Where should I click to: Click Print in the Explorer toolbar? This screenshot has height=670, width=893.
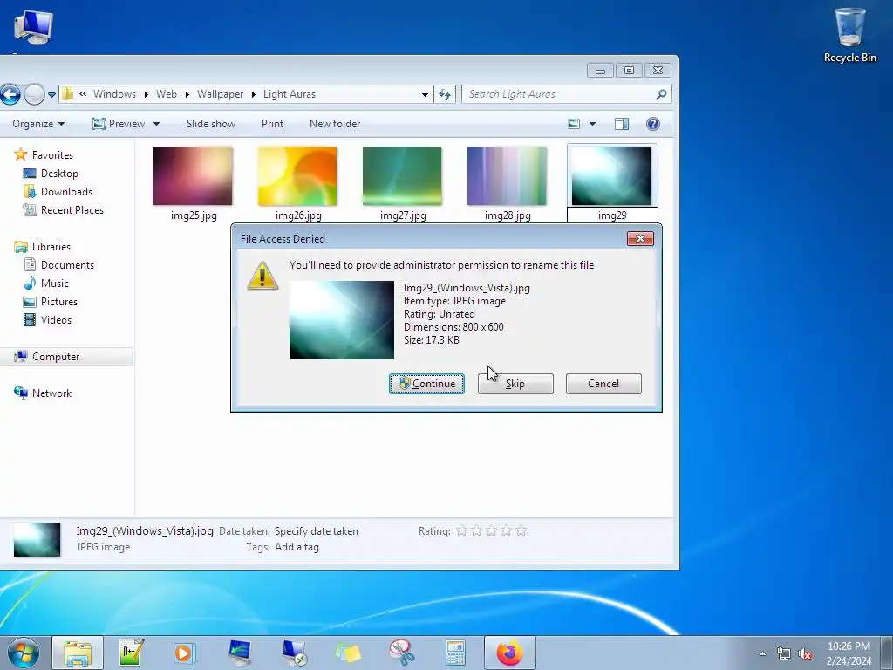pyautogui.click(x=272, y=124)
